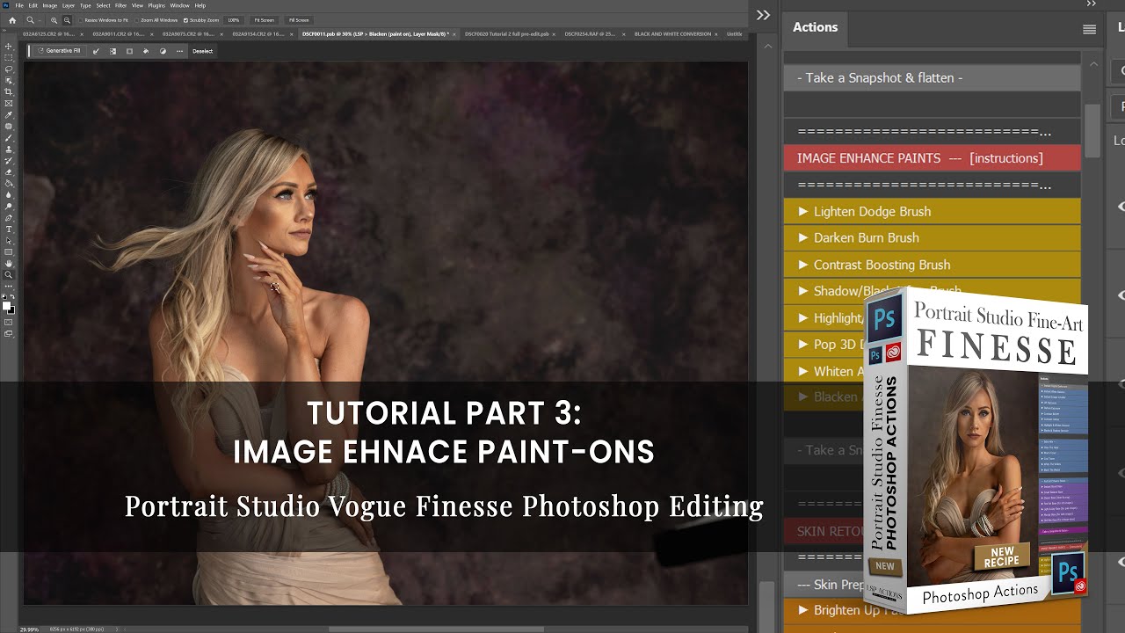1125x633 pixels.
Task: Select the Rectangle shape tool
Action: [9, 251]
